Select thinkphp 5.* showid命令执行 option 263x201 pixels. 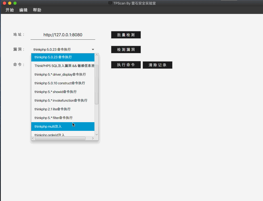tap(63, 92)
